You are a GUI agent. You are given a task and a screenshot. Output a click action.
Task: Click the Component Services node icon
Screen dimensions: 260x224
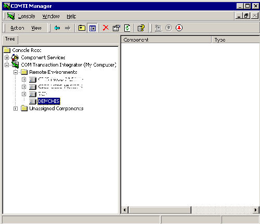15,58
